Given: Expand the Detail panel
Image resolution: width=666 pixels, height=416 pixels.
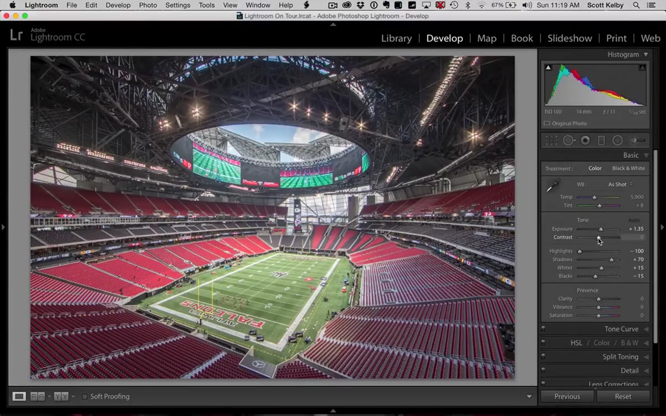Looking at the screenshot, I should click(646, 371).
